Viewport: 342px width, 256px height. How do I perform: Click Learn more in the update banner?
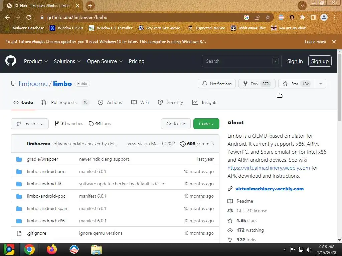point(315,42)
